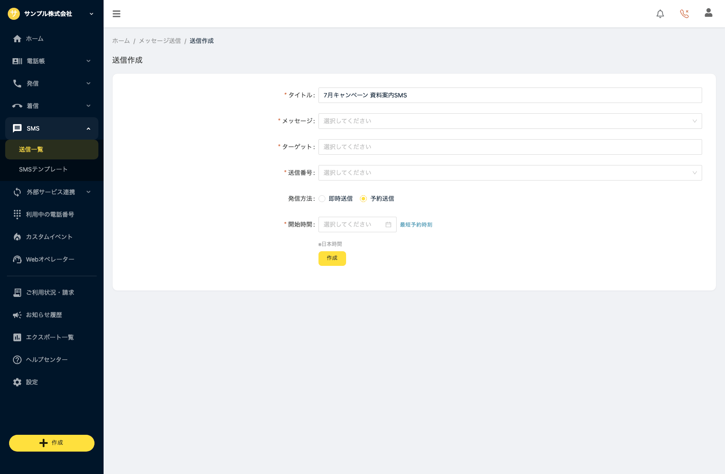Open 利用中の電話番号 menu item

click(x=52, y=215)
